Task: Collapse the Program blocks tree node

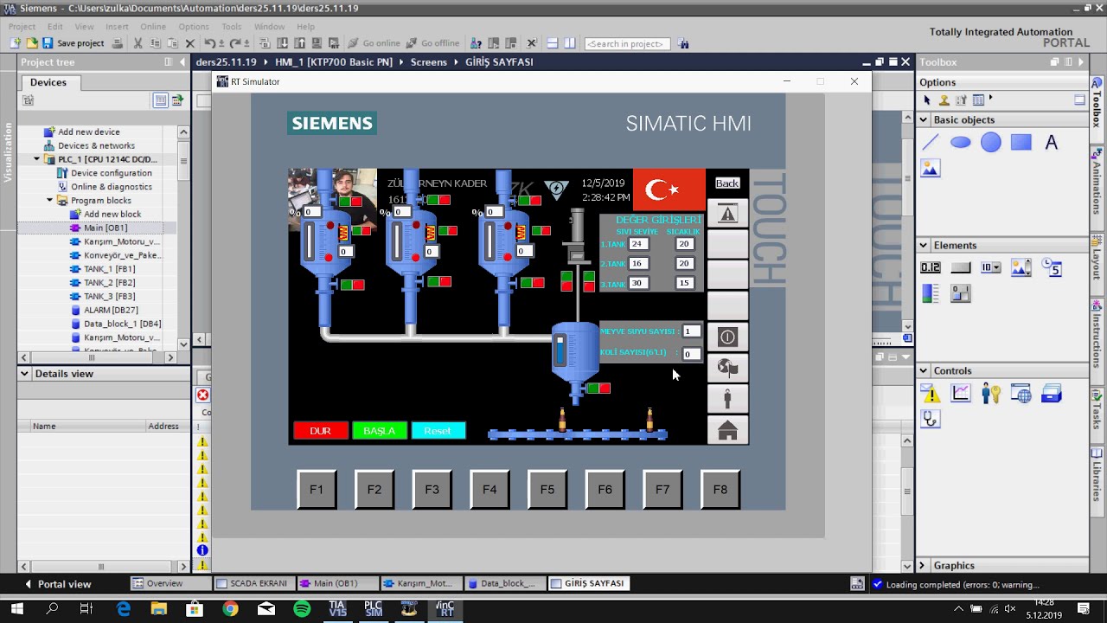Action: click(x=50, y=201)
